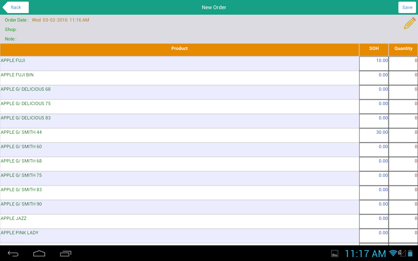Tap SOH value for APPLE G/ SMITH 90
This screenshot has height=261, width=418.
click(374, 207)
